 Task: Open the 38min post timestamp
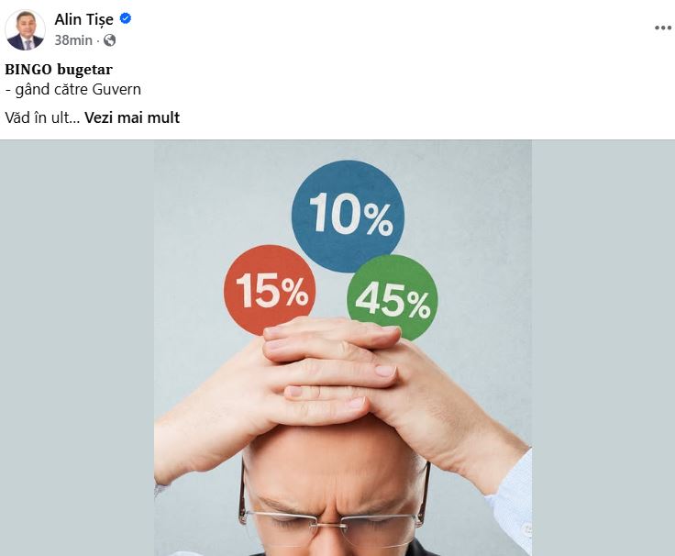pyautogui.click(x=73, y=40)
